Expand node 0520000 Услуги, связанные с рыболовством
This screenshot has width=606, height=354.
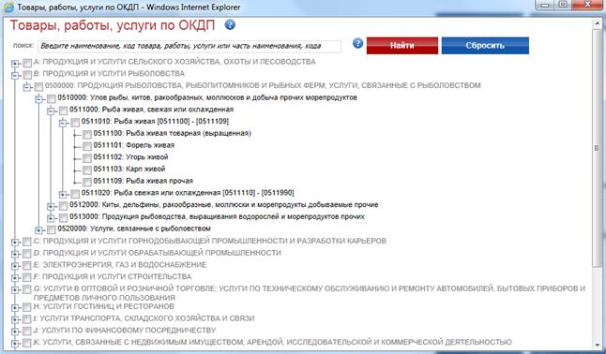(x=39, y=230)
